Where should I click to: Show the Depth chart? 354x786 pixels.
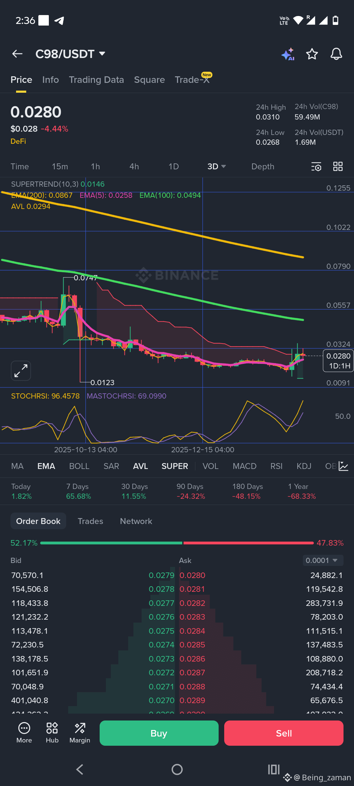(x=263, y=166)
